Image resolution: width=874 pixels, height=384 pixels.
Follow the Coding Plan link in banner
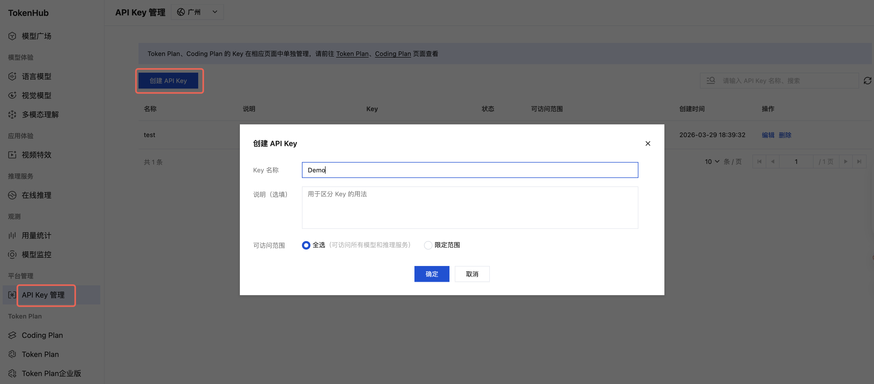[x=393, y=54]
